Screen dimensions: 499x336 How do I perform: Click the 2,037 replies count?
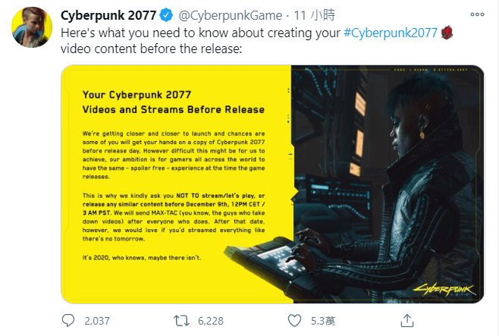(x=97, y=321)
